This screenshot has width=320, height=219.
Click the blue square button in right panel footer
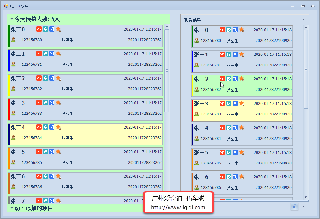pos(295,206)
